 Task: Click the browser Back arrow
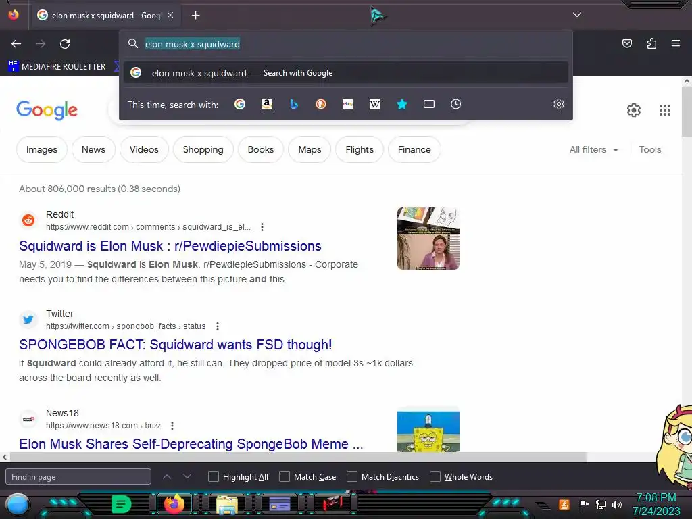(16, 44)
